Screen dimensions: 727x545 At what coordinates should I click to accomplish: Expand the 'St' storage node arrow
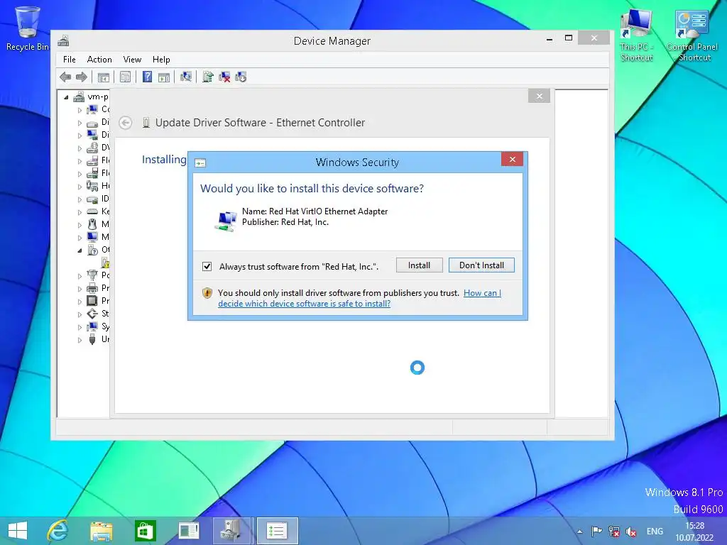(x=80, y=314)
